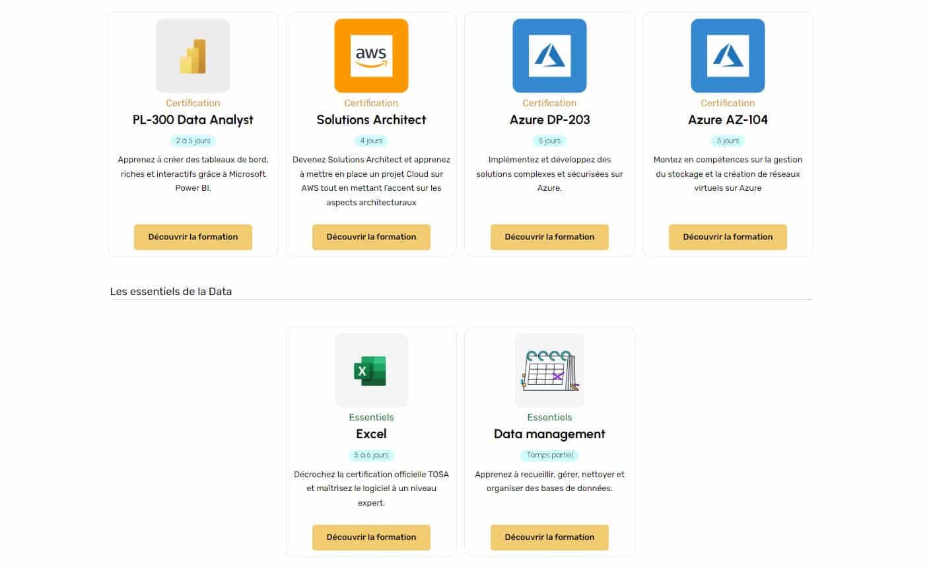This screenshot has width=931, height=565.
Task: Click the Azure AZ-104 title text
Action: (x=728, y=120)
